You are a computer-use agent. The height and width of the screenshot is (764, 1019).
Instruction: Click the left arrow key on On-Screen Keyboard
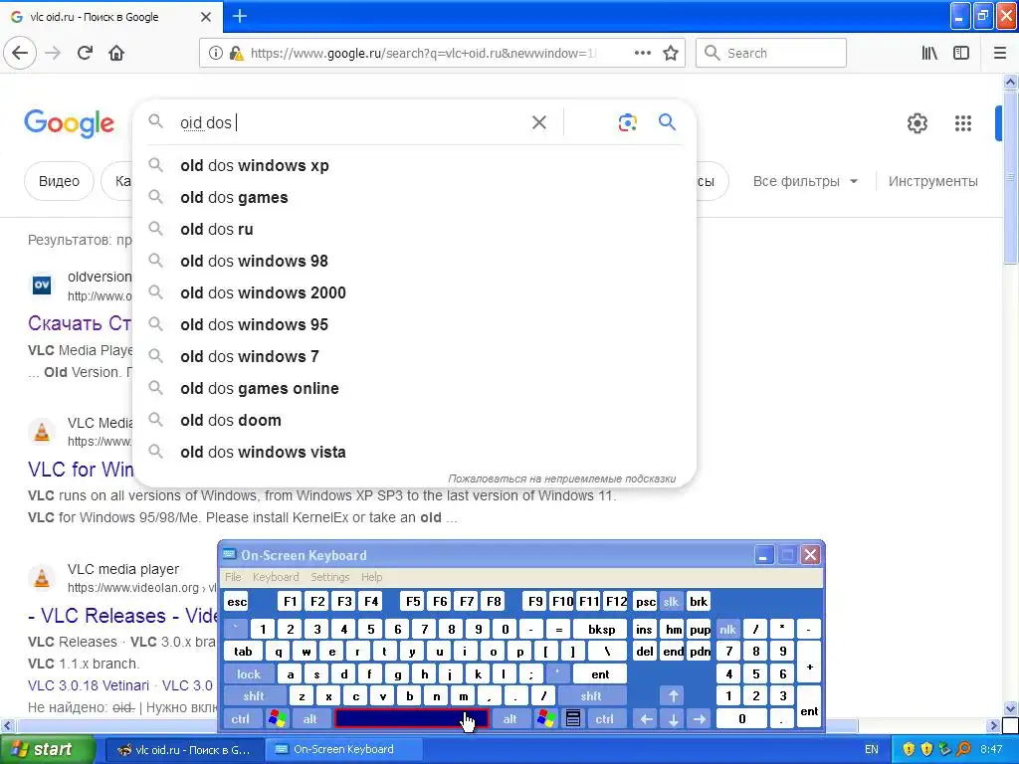[646, 718]
